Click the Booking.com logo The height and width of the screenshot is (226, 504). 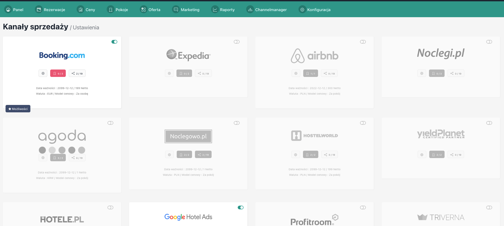coord(62,56)
